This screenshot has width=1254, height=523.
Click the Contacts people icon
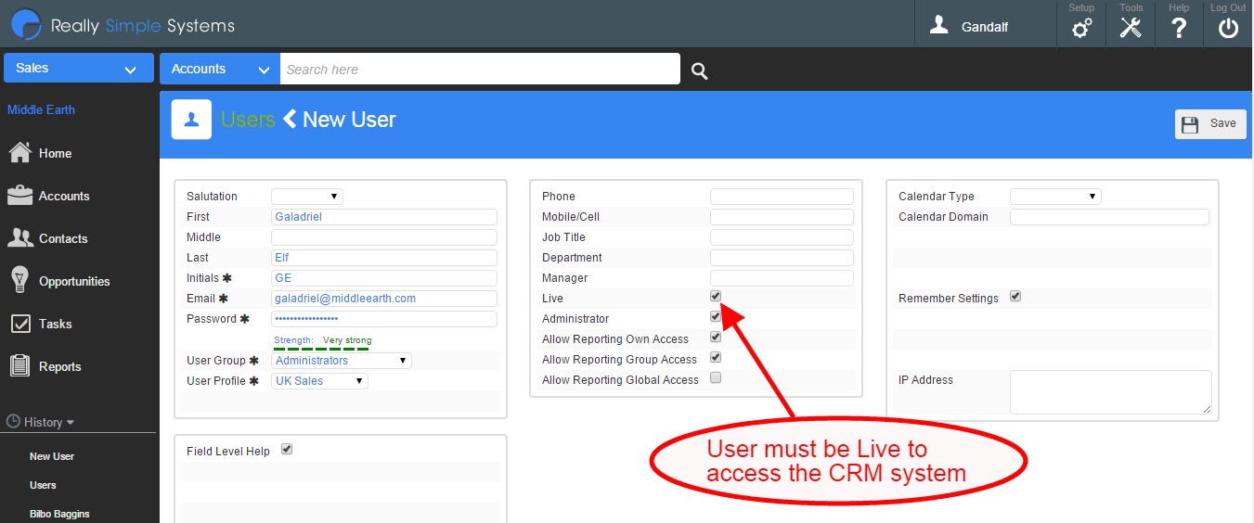pos(19,238)
